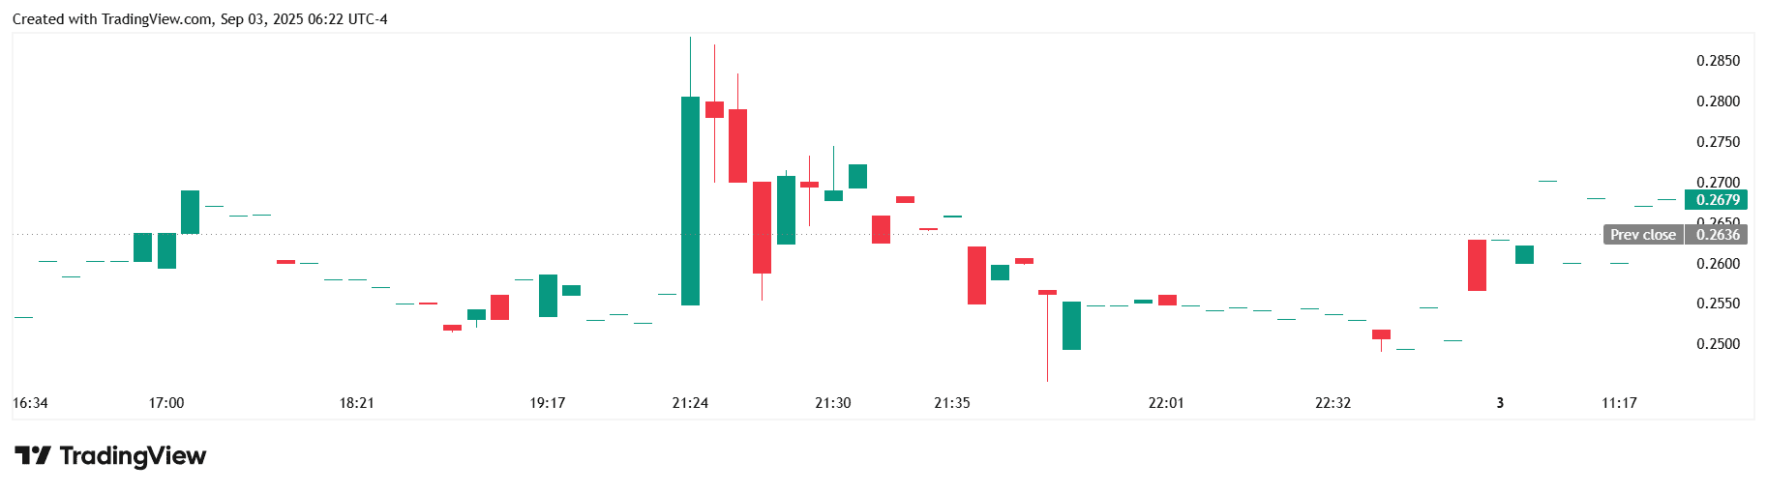Select the gray 0.2636 price tag
Viewport: 1767px width, 492px height.
tap(1718, 235)
